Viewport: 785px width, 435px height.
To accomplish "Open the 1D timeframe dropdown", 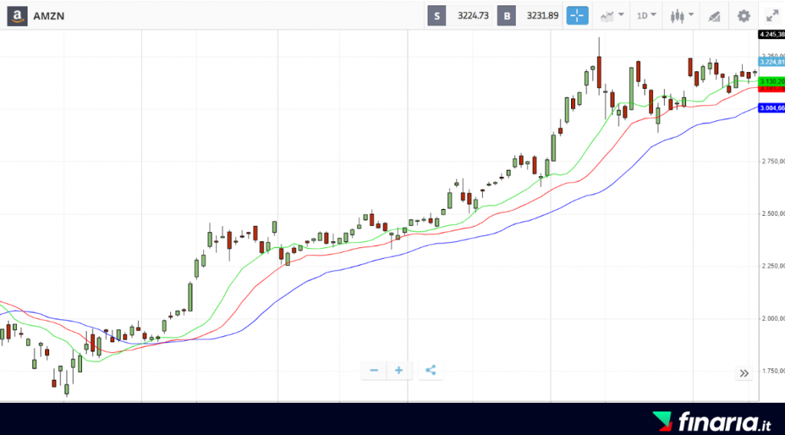I will [645, 16].
